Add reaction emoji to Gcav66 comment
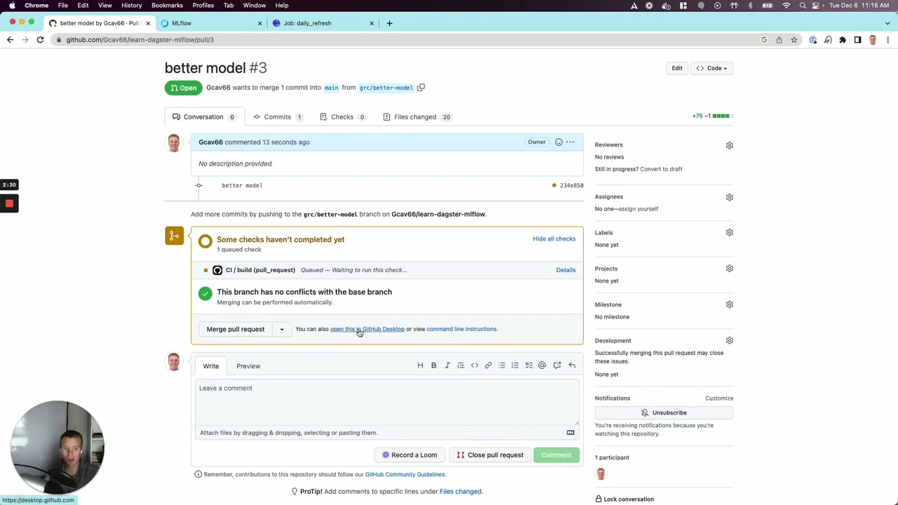The width and height of the screenshot is (898, 505). pos(558,142)
